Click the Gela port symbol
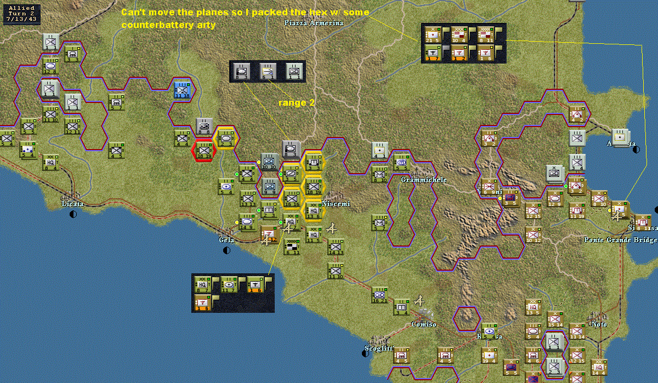 pyautogui.click(x=226, y=250)
